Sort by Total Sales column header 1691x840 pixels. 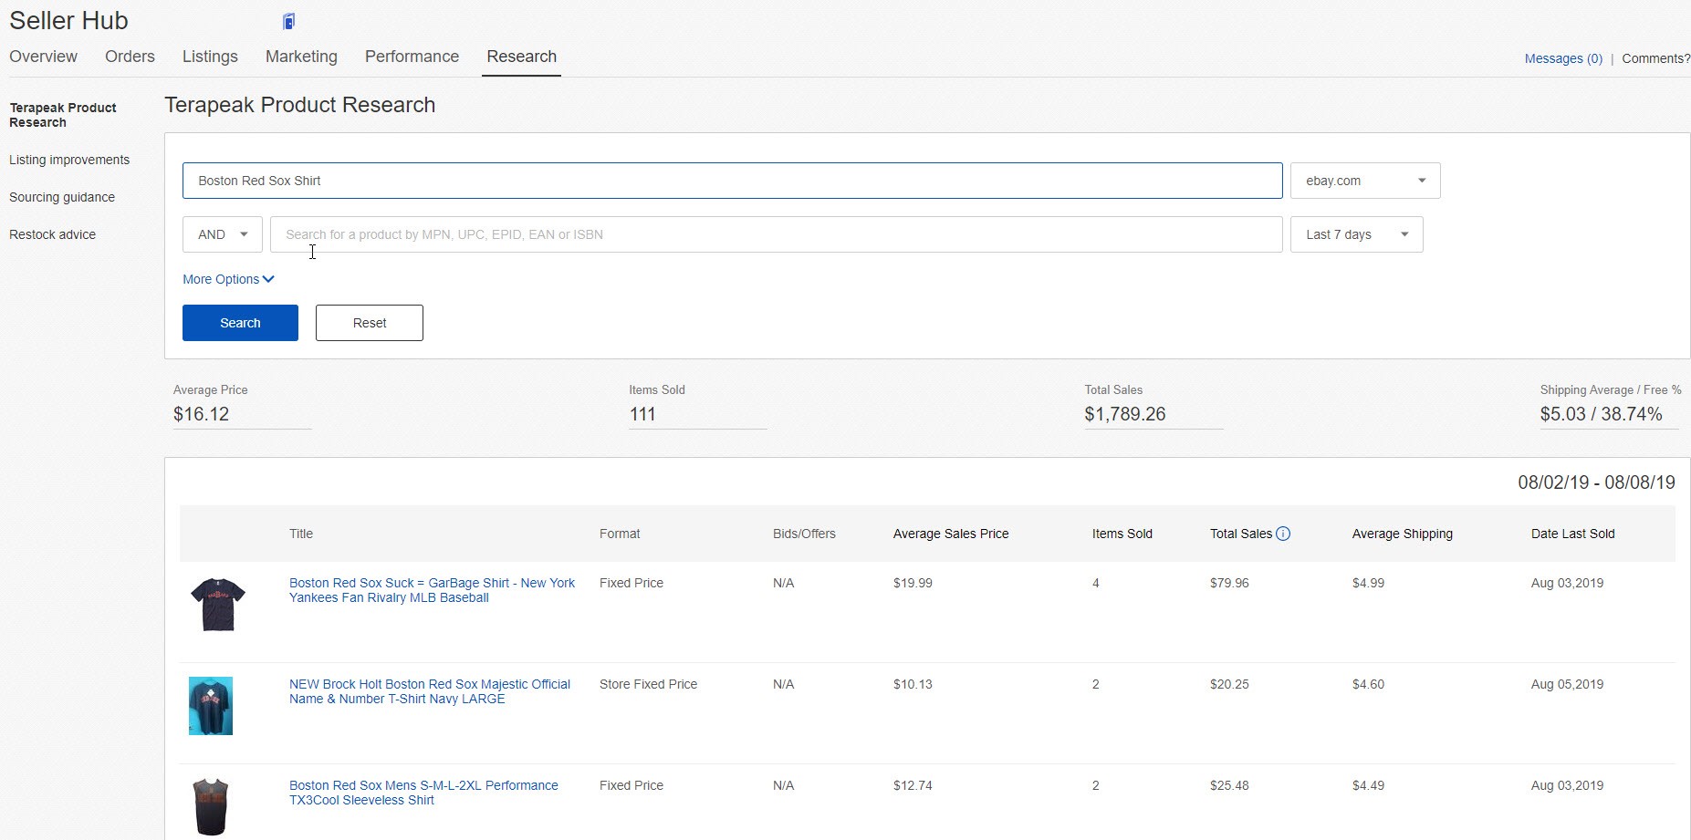[x=1241, y=534]
